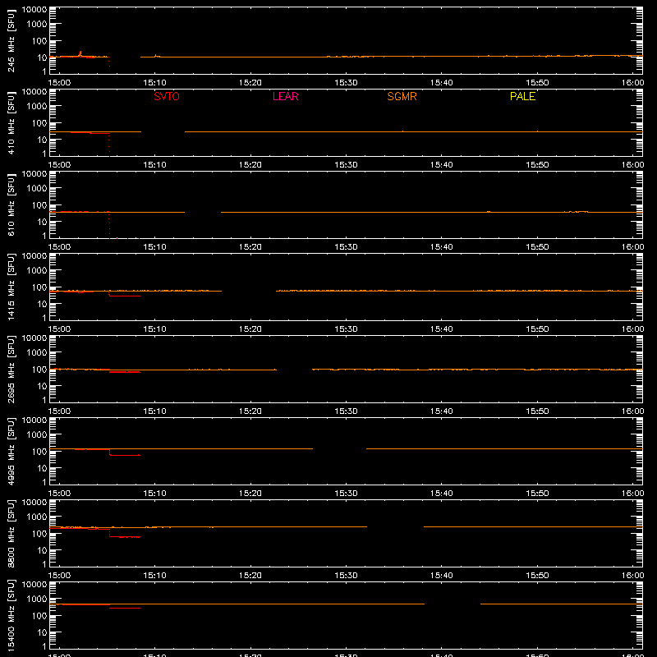Image resolution: width=657 pixels, height=657 pixels.
Task: Click the 1000 tick on 410 MHz axis
Action: pyautogui.click(x=37, y=107)
